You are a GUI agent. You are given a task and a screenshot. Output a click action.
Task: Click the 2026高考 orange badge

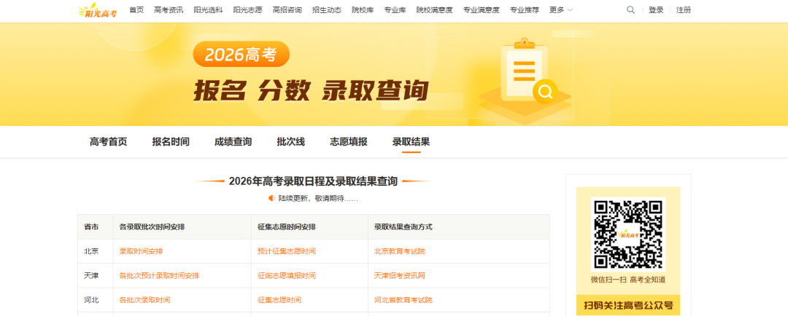click(x=242, y=54)
